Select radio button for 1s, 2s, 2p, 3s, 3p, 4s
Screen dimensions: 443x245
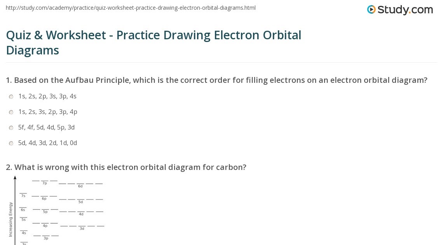coord(11,97)
